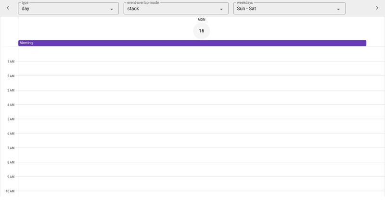Select the 4 AM to 5 AM time slot
The image size is (385, 216).
click(x=201, y=112)
